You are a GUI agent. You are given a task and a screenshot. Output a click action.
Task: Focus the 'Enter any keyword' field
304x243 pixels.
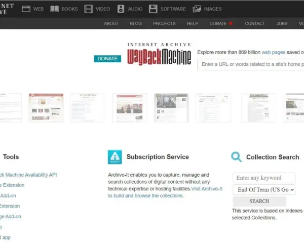click(264, 178)
